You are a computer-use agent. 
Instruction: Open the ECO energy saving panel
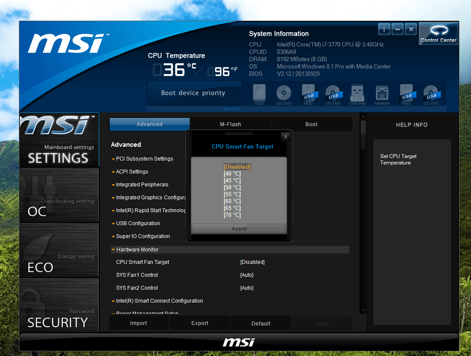[x=59, y=250]
